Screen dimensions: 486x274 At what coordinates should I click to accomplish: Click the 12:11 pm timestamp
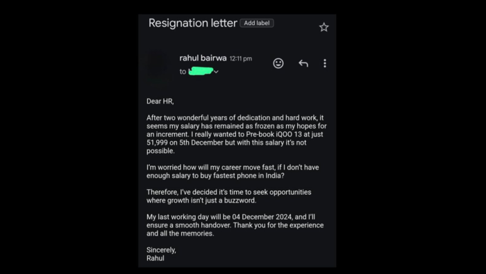241,58
